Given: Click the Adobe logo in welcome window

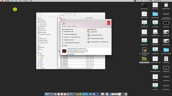Looking at the screenshot, I should tap(109, 23).
